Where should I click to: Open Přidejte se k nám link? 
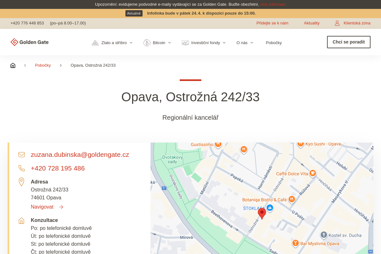point(272,23)
